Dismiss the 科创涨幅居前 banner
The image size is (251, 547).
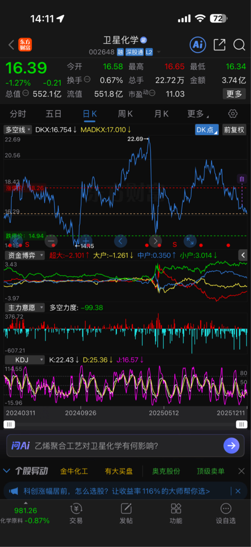tap(238, 491)
